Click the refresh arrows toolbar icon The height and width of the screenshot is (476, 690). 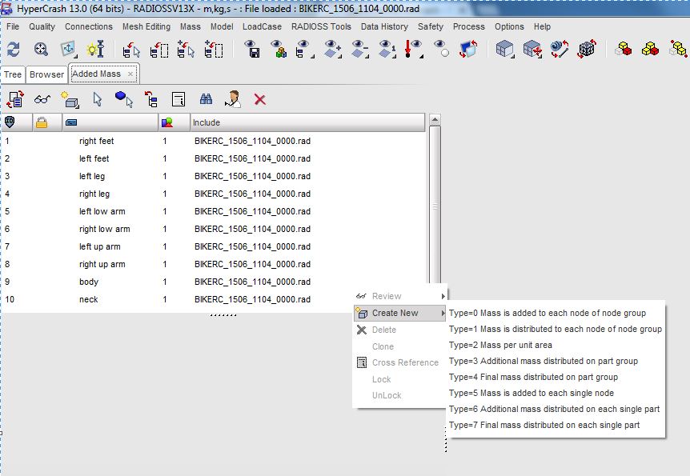[x=14, y=50]
